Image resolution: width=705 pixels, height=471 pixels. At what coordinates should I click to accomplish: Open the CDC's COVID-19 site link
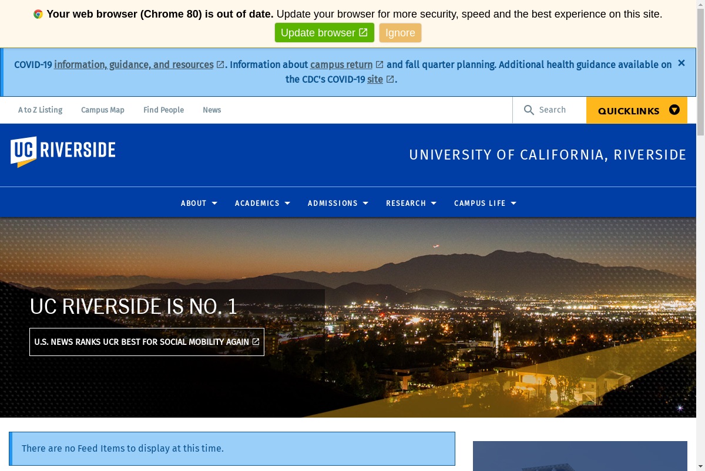(x=375, y=79)
